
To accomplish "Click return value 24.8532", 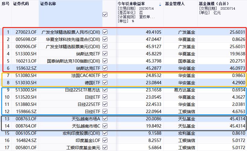I will click(x=154, y=75).
